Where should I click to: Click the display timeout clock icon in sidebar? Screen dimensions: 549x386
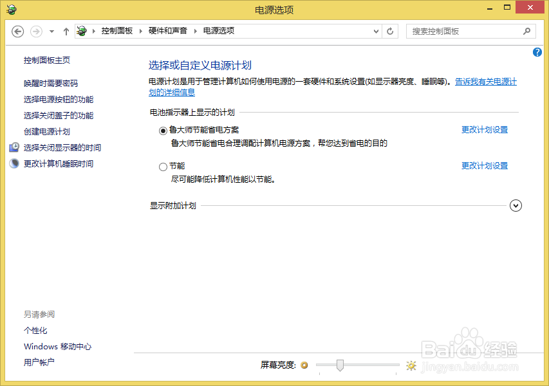tap(14, 147)
